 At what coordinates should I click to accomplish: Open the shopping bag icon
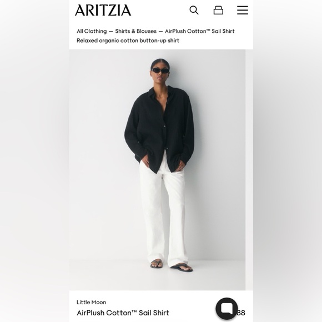(218, 10)
